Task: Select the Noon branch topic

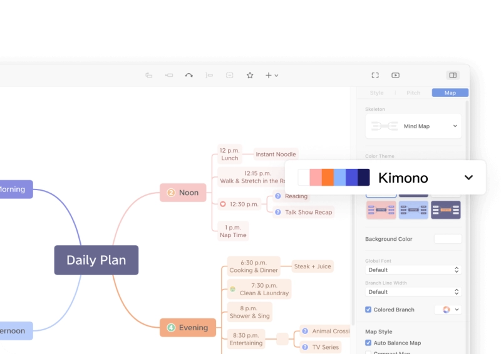Action: point(183,193)
